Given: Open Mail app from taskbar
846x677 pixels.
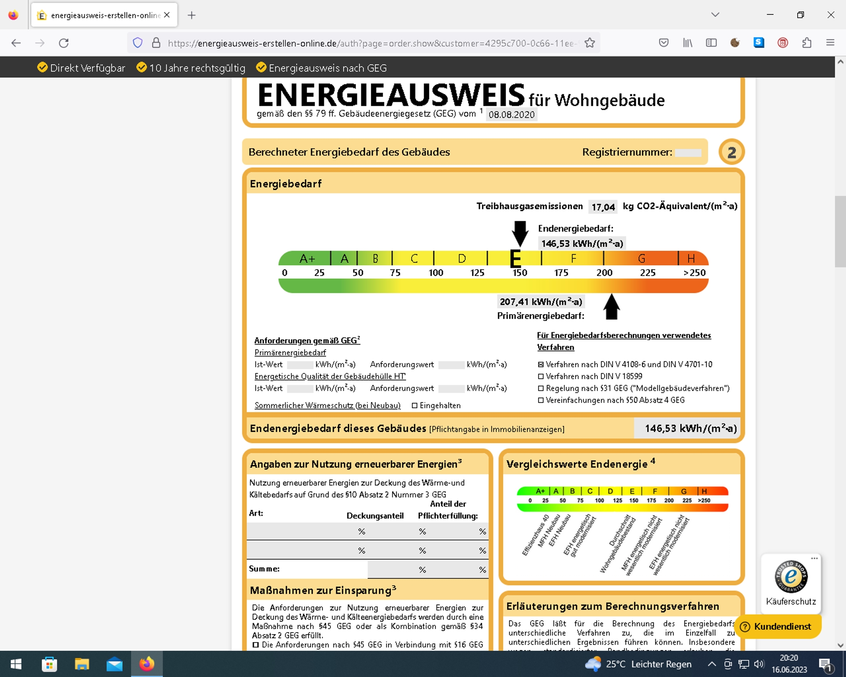Looking at the screenshot, I should pyautogui.click(x=115, y=664).
